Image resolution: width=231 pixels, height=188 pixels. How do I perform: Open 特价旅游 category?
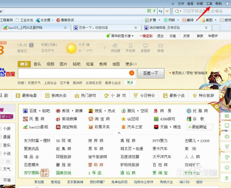tap(203, 95)
